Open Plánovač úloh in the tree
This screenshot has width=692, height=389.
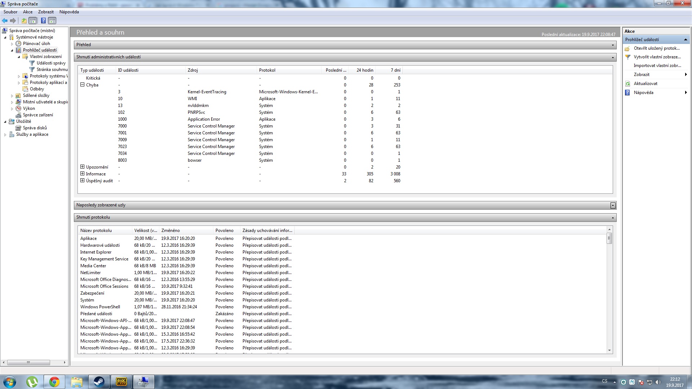pyautogui.click(x=36, y=44)
